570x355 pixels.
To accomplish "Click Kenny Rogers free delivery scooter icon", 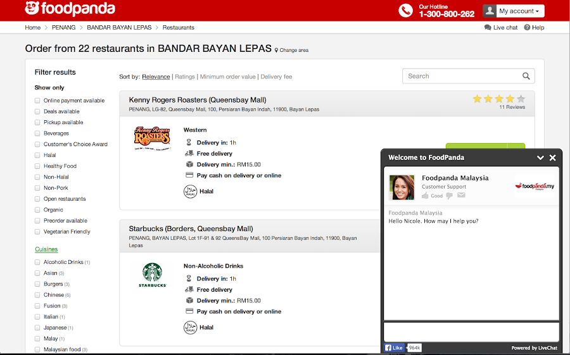I will coord(189,153).
